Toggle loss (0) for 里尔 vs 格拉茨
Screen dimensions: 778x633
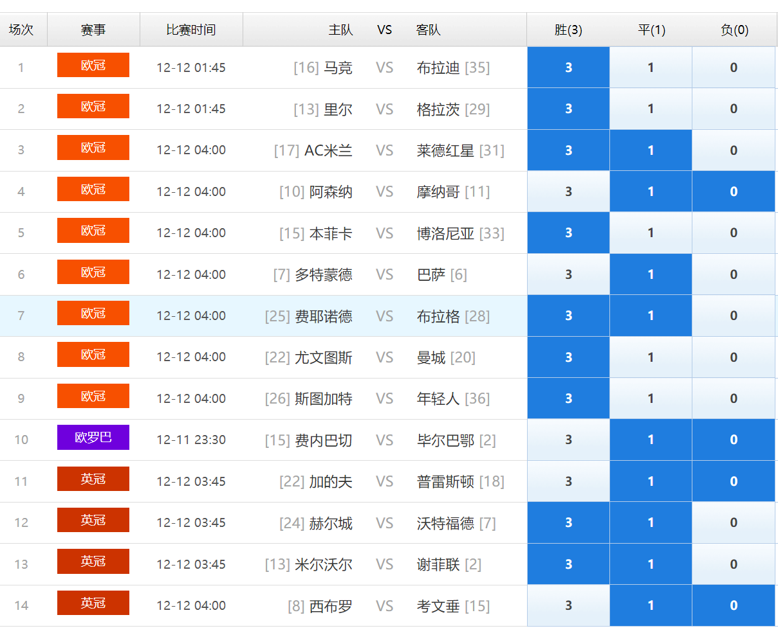[734, 109]
